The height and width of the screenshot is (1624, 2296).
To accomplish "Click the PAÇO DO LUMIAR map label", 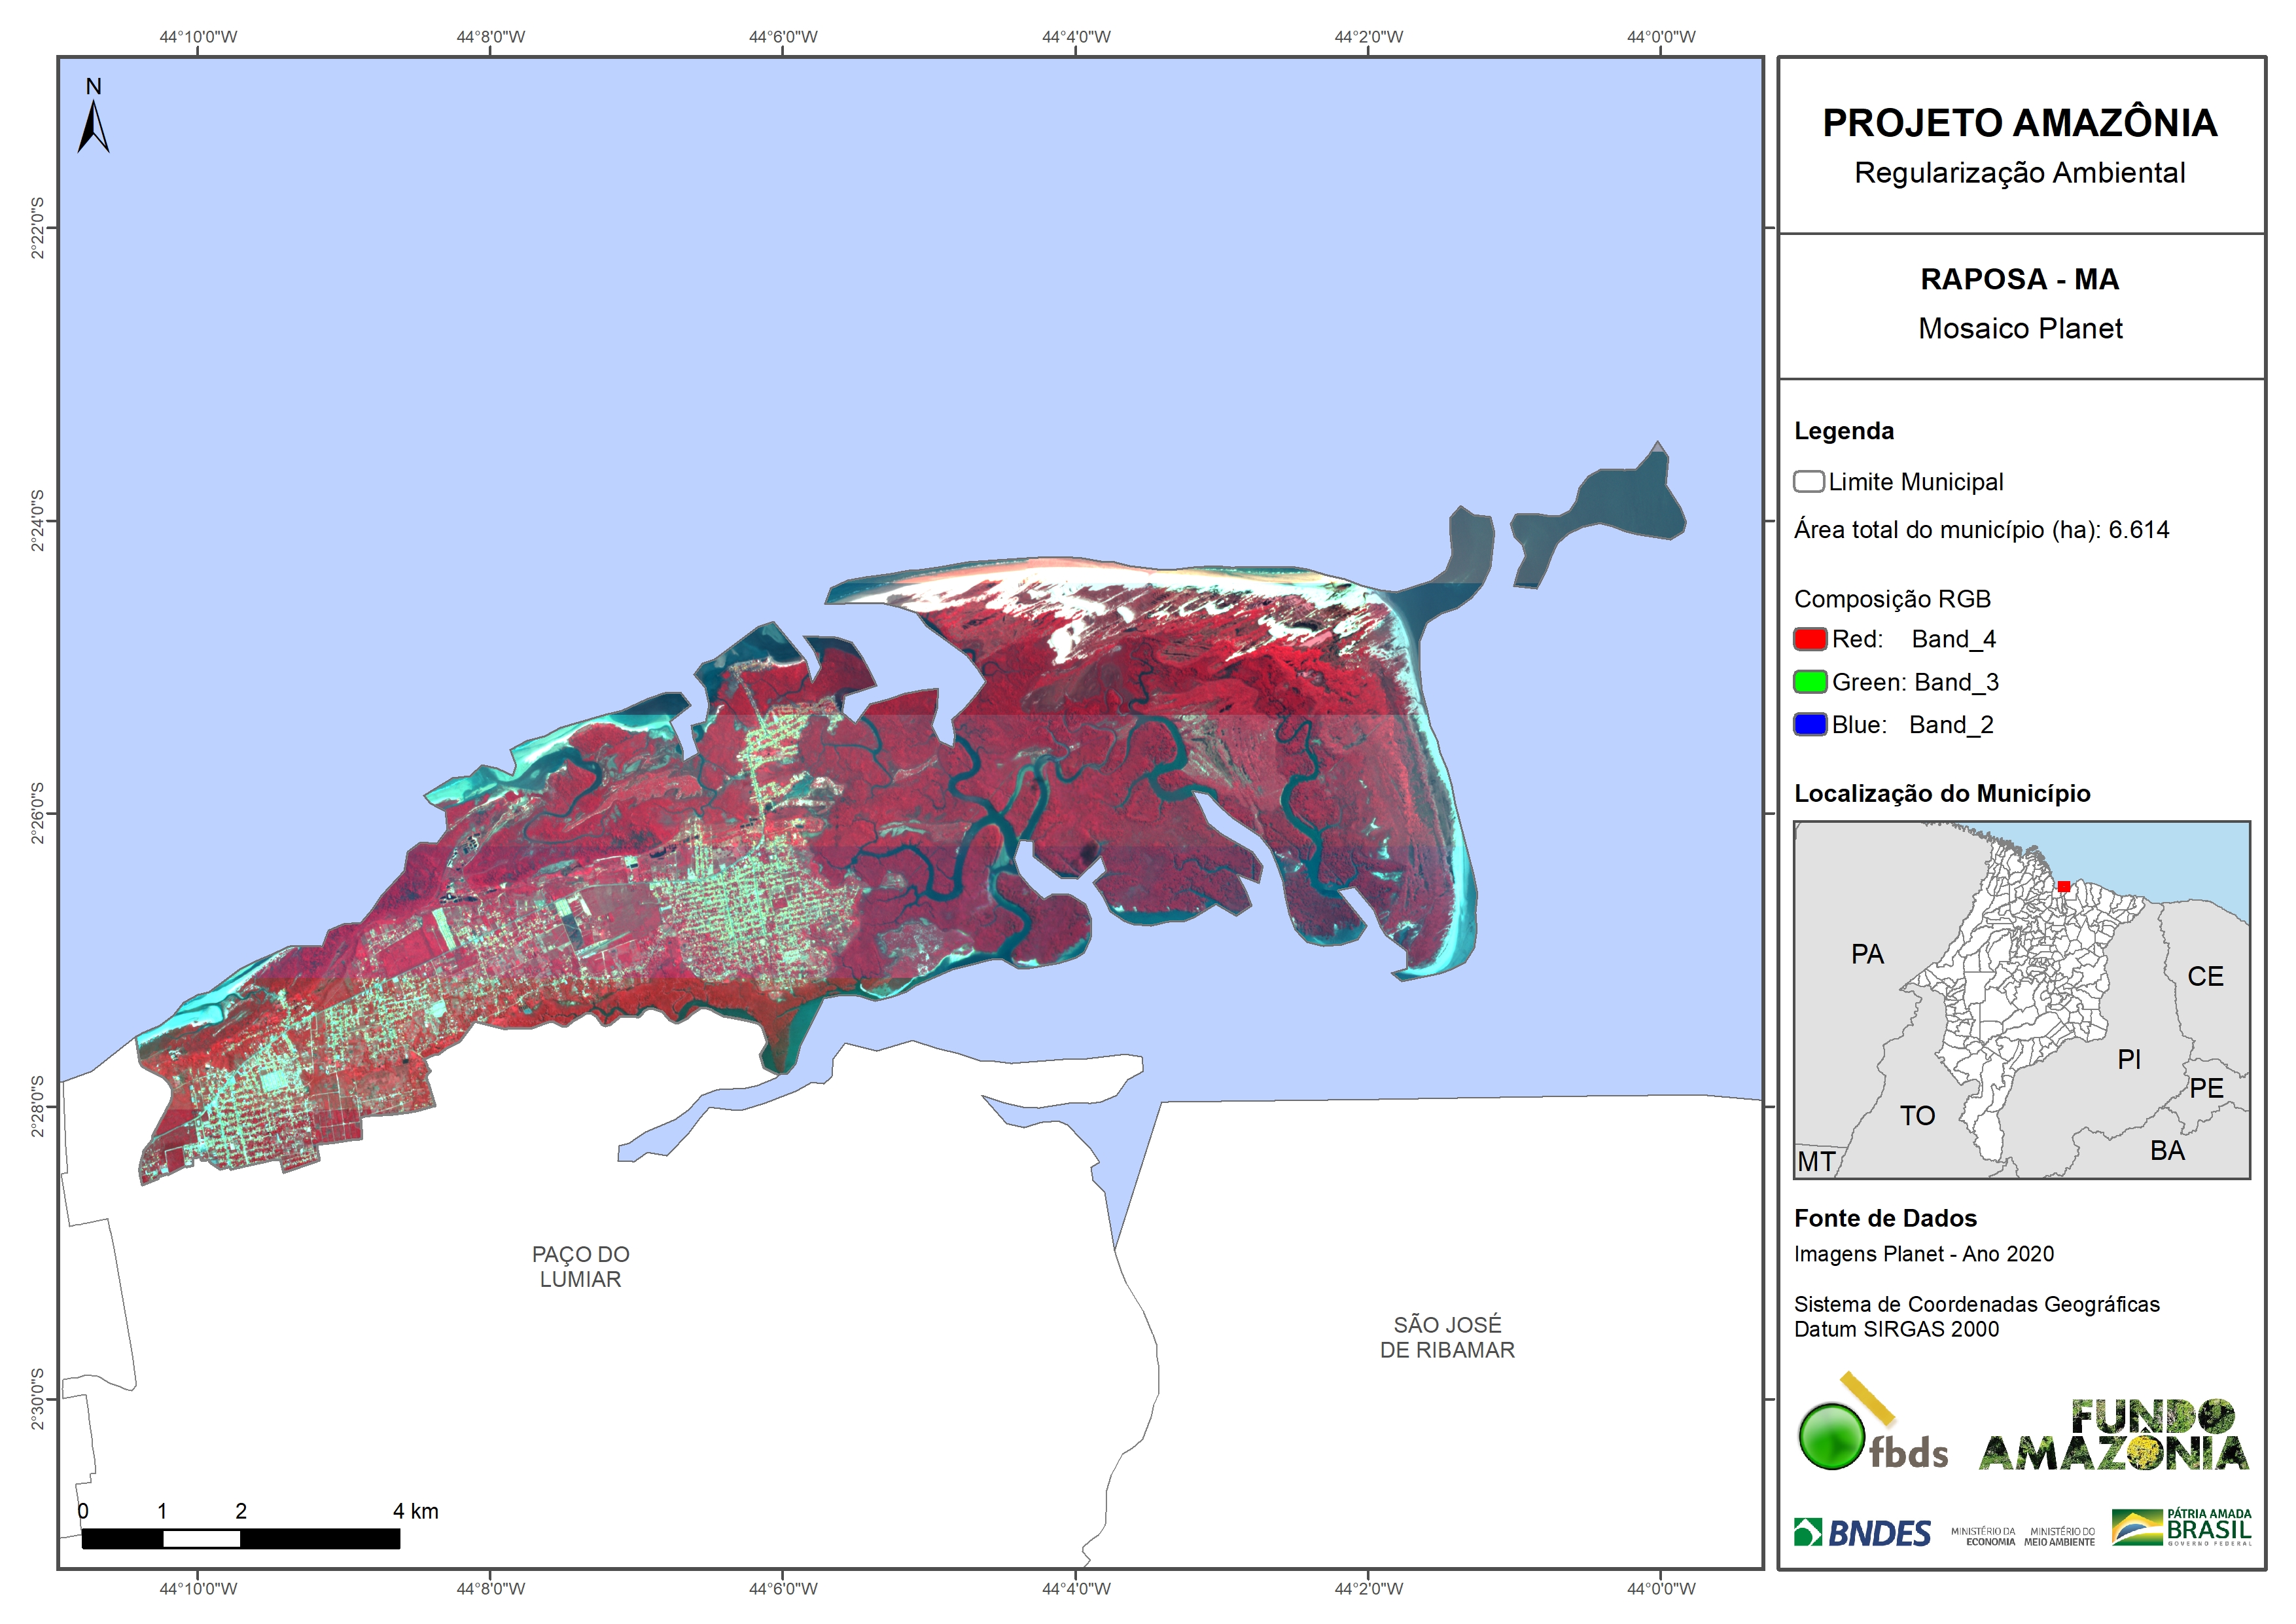I will (580, 1267).
